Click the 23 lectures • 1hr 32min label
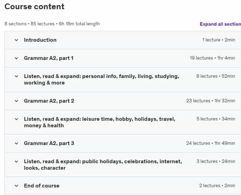This screenshot has height=195, width=241. click(211, 101)
